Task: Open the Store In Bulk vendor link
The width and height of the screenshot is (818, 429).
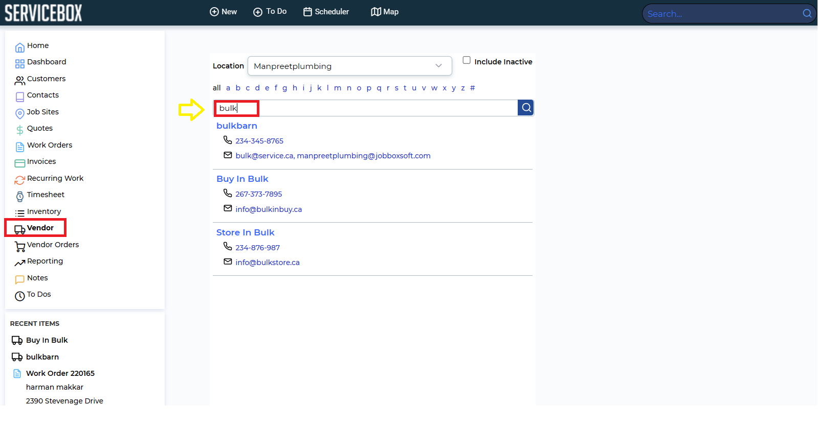Action: (x=246, y=232)
